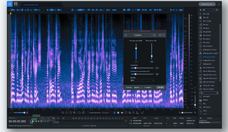This screenshot has height=132, width=228.
Task: Click the Compare button
Action: [148, 87]
